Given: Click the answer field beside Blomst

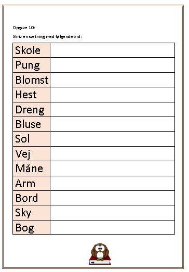Looking at the screenshot, I should (113, 80).
